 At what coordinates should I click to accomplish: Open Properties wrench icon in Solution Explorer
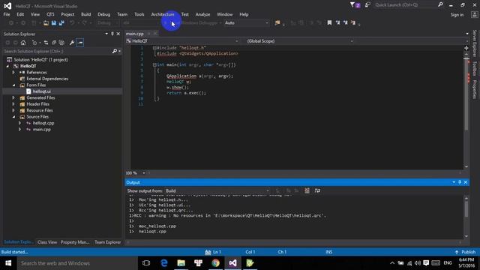[x=72, y=43]
